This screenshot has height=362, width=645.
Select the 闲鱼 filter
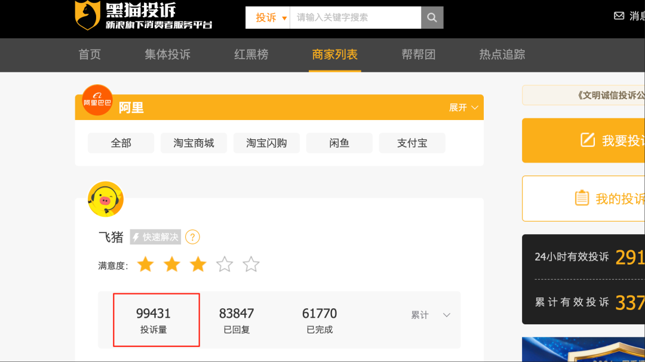[339, 143]
